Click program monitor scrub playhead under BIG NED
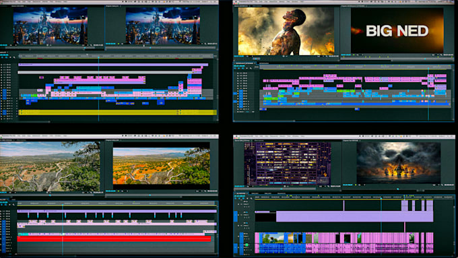This screenshot has width=458, height=258. pyautogui.click(x=425, y=59)
